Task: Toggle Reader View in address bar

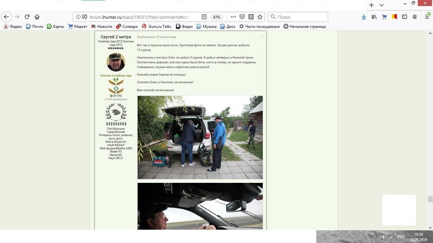Action: [204, 17]
